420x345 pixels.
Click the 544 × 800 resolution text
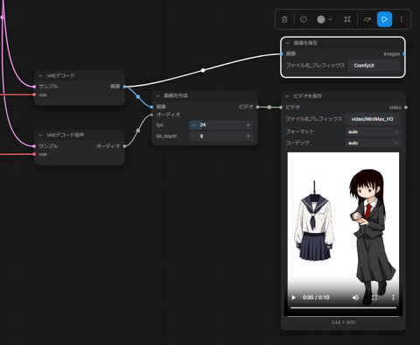[343, 322]
